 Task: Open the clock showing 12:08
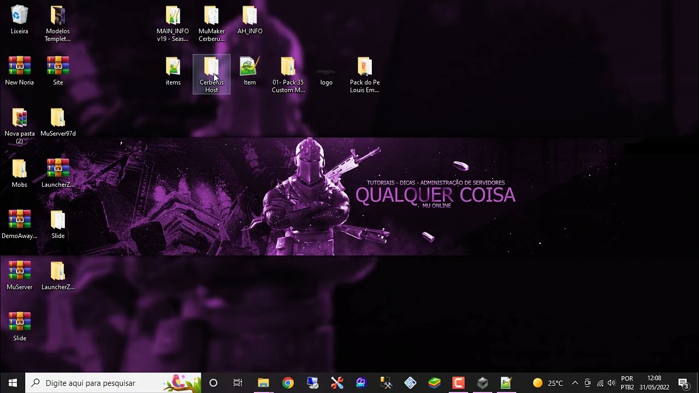coord(654,383)
